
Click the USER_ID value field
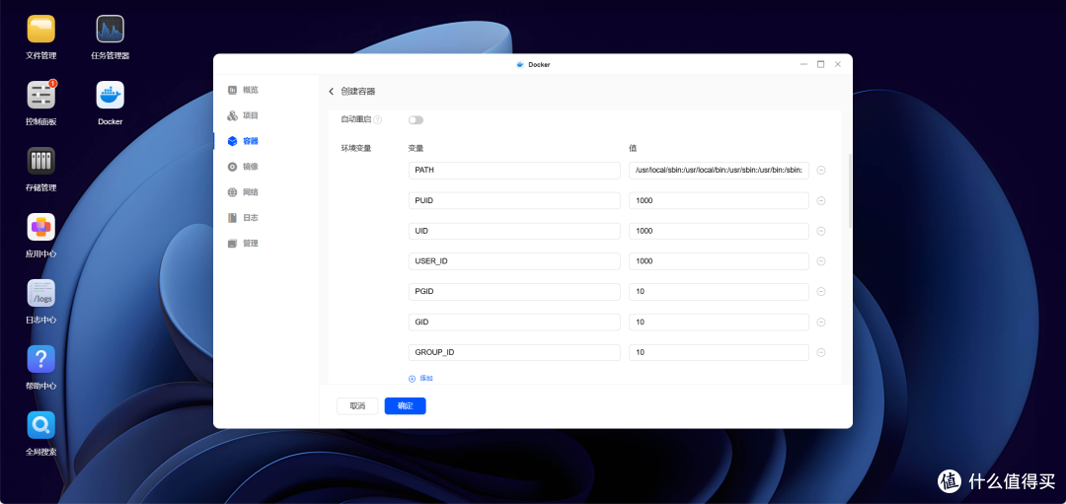[719, 261]
